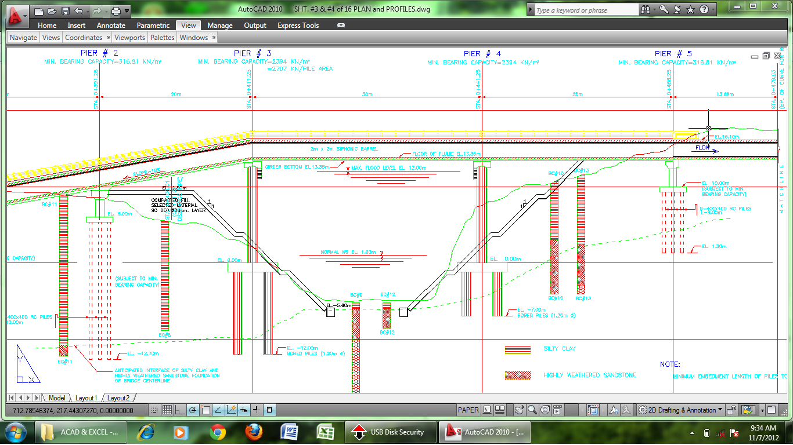Click the New file icon
The height and width of the screenshot is (445, 793).
[39, 12]
